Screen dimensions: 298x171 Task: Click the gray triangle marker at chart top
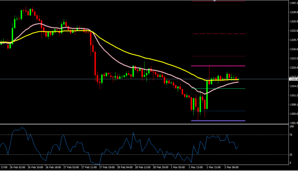click(x=215, y=1)
